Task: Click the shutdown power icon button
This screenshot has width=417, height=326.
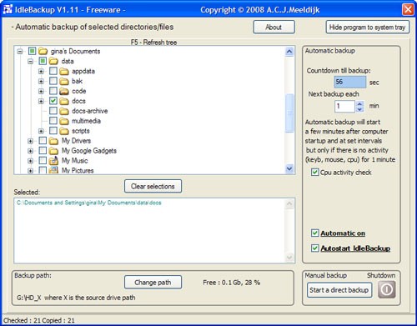Action: [386, 289]
